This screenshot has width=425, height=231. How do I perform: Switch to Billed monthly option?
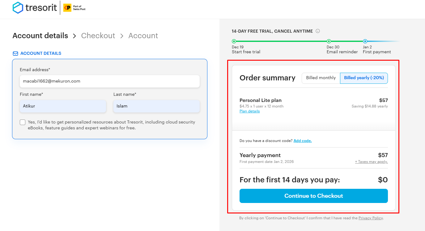[x=321, y=78]
